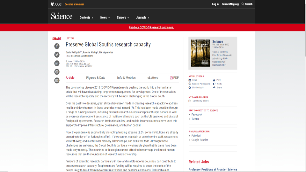
Task: Open Classified (PDF) link
Action: point(219,62)
